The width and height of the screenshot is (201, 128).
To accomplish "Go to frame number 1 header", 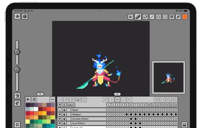I will (x=109, y=105).
